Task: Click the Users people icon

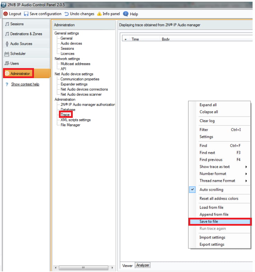Action: tap(7, 63)
